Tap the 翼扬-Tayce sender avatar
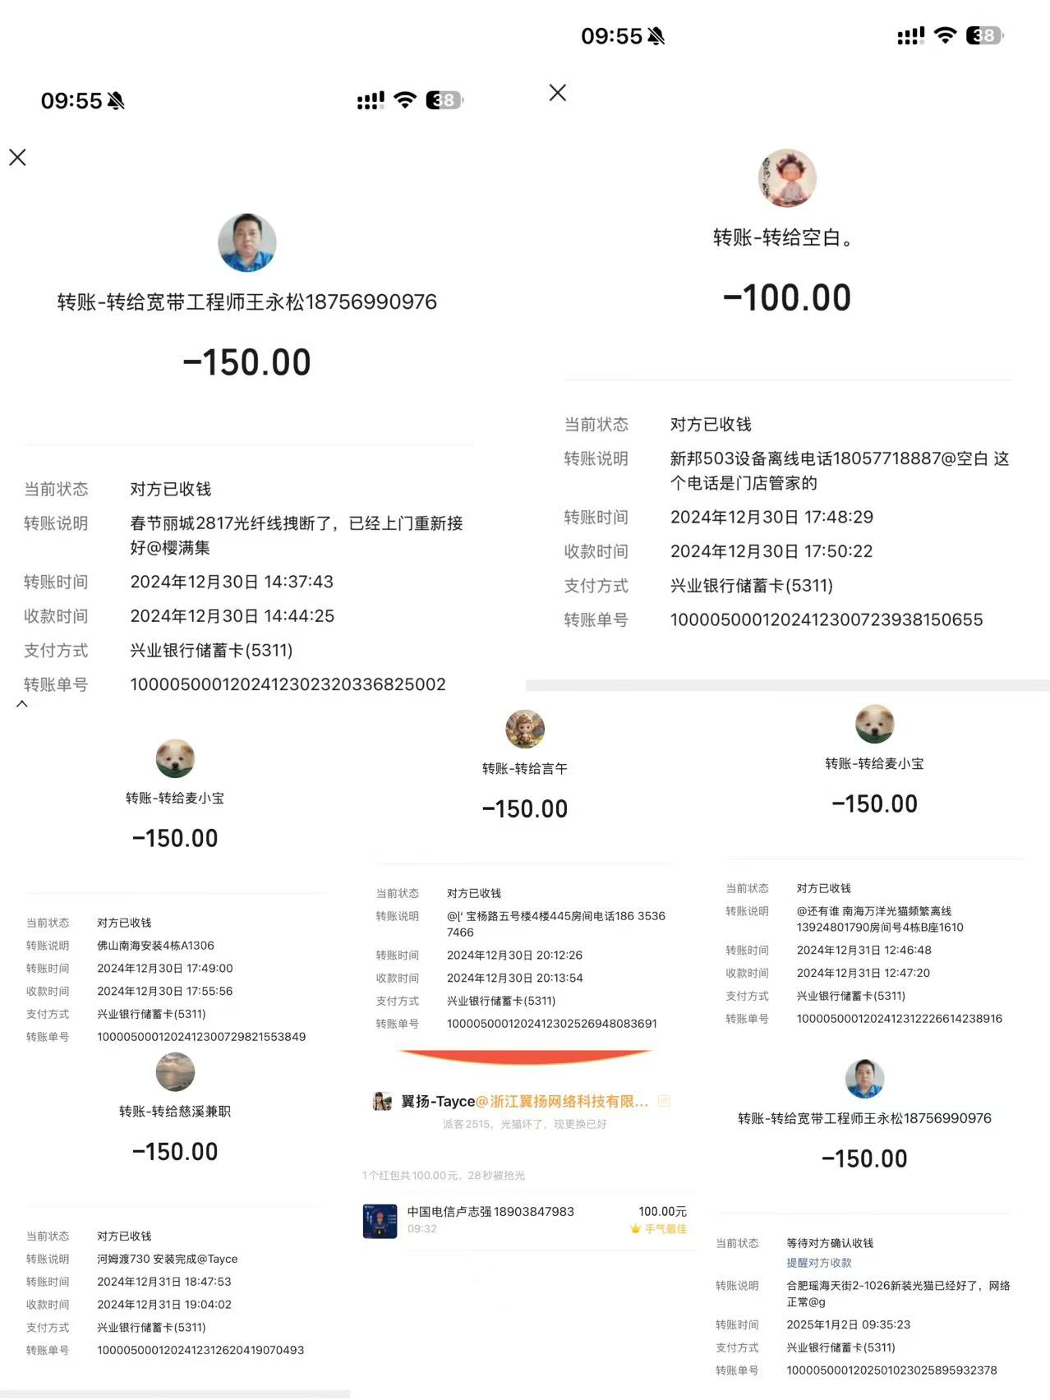Viewport: 1050px width, 1400px height. click(x=382, y=1101)
